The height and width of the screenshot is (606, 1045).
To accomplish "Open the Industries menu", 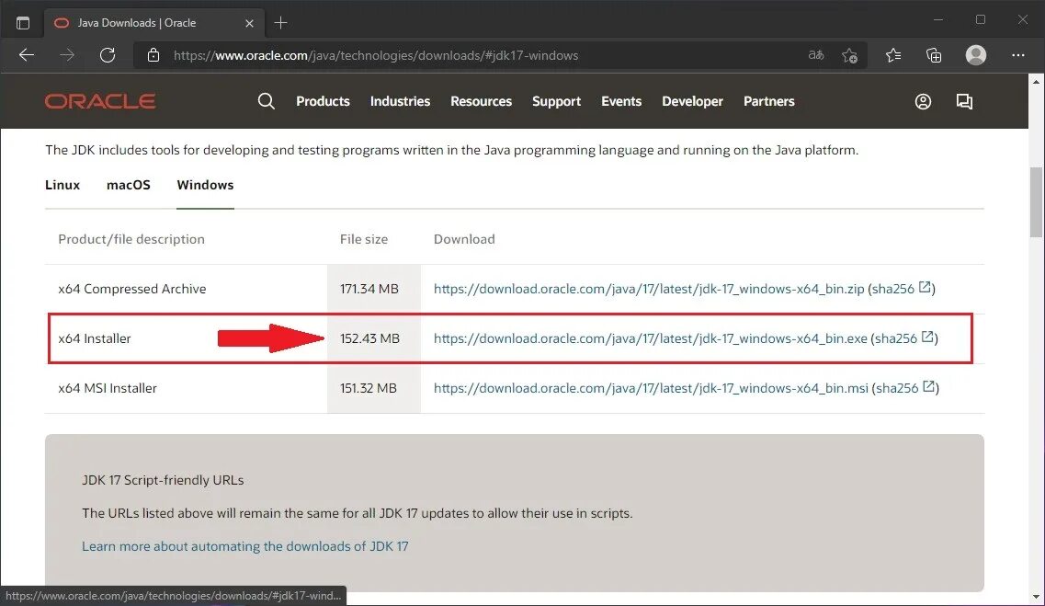I will [400, 101].
